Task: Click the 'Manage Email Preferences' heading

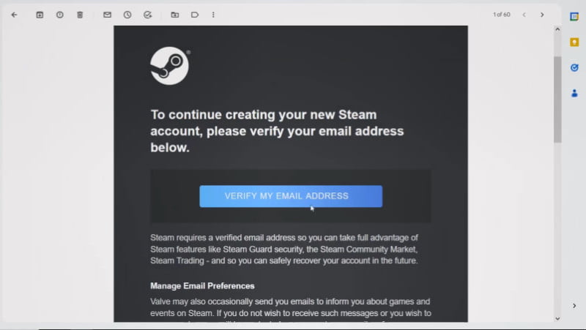Action: pos(202,286)
